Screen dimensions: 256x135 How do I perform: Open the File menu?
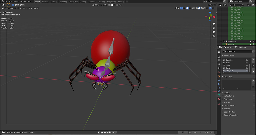pyautogui.click(x=6, y=1)
